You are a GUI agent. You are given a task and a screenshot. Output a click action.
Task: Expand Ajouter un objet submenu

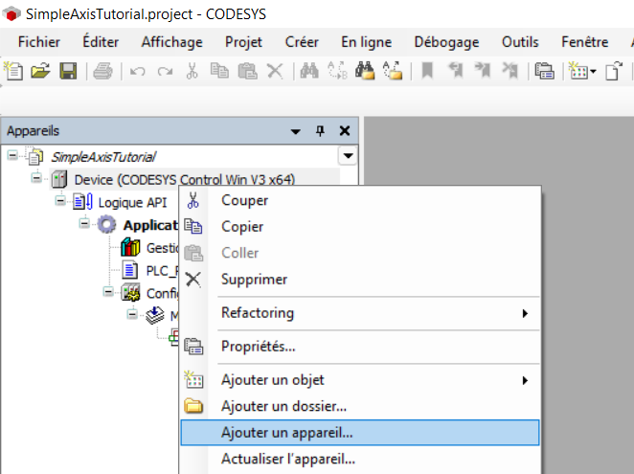[360, 380]
